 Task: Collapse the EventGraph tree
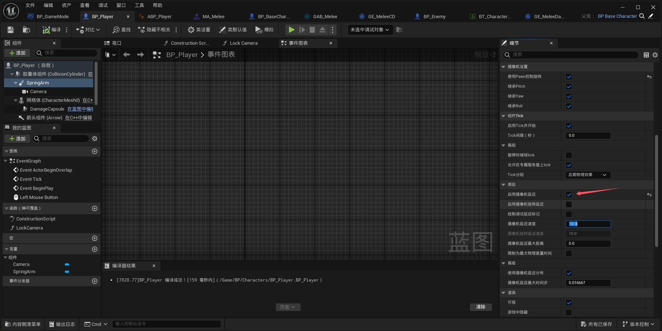pos(5,161)
